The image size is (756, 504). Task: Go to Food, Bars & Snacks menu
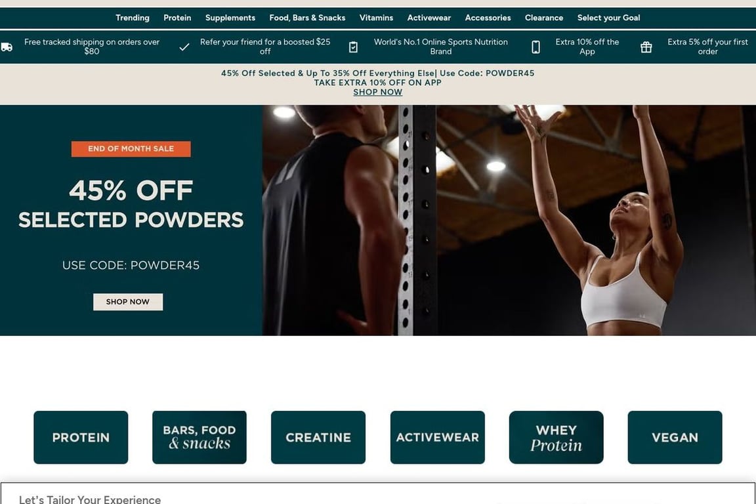pos(308,18)
